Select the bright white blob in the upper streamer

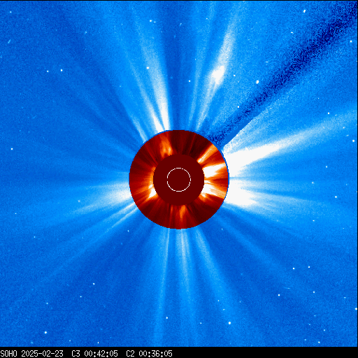218,74
